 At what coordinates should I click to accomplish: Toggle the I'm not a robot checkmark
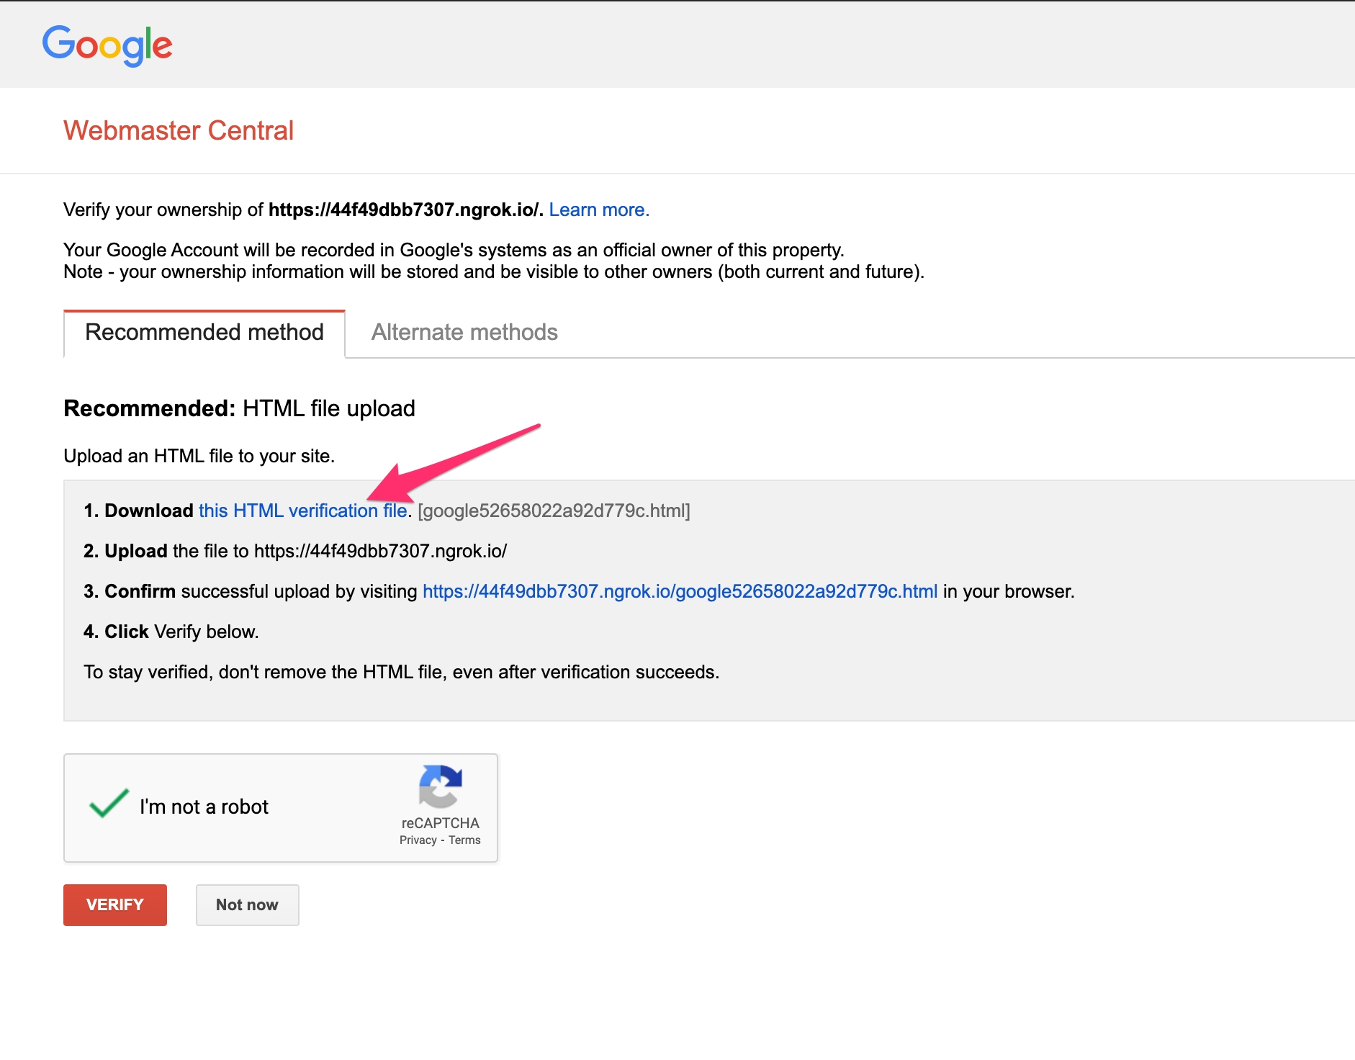[x=109, y=804]
